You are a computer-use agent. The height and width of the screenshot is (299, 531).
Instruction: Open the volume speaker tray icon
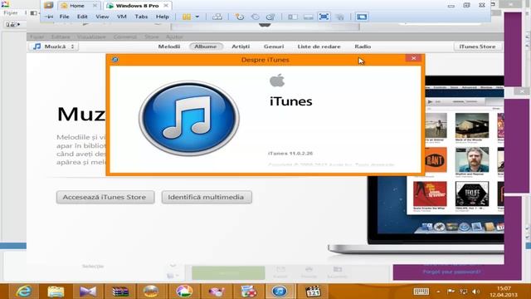click(475, 292)
